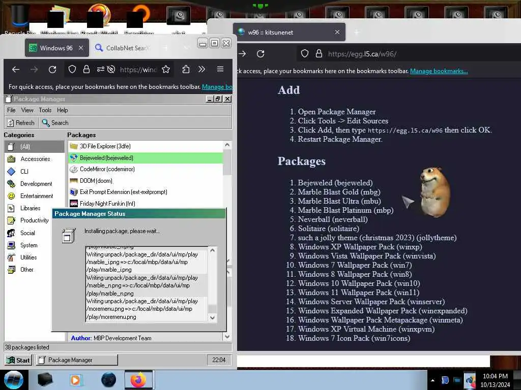Click forward arrow in kitsunenet browser
This screenshot has width=521, height=390.
(x=242, y=54)
